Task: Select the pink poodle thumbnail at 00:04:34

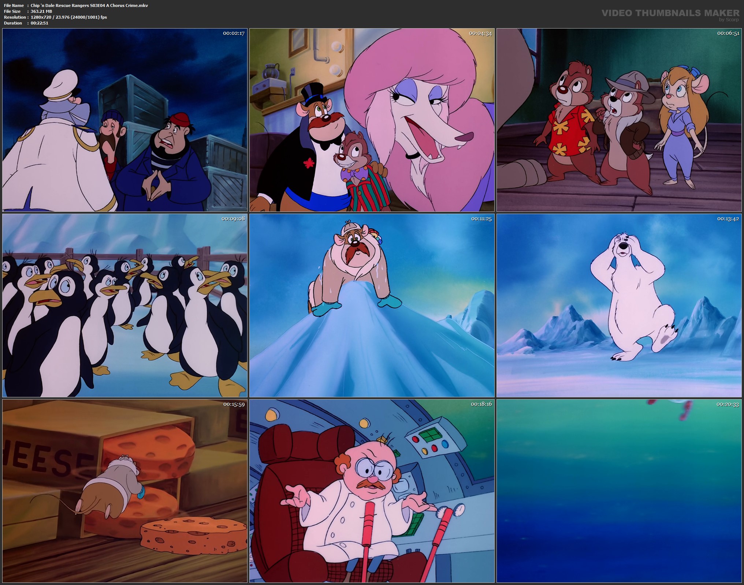Action: tap(372, 120)
